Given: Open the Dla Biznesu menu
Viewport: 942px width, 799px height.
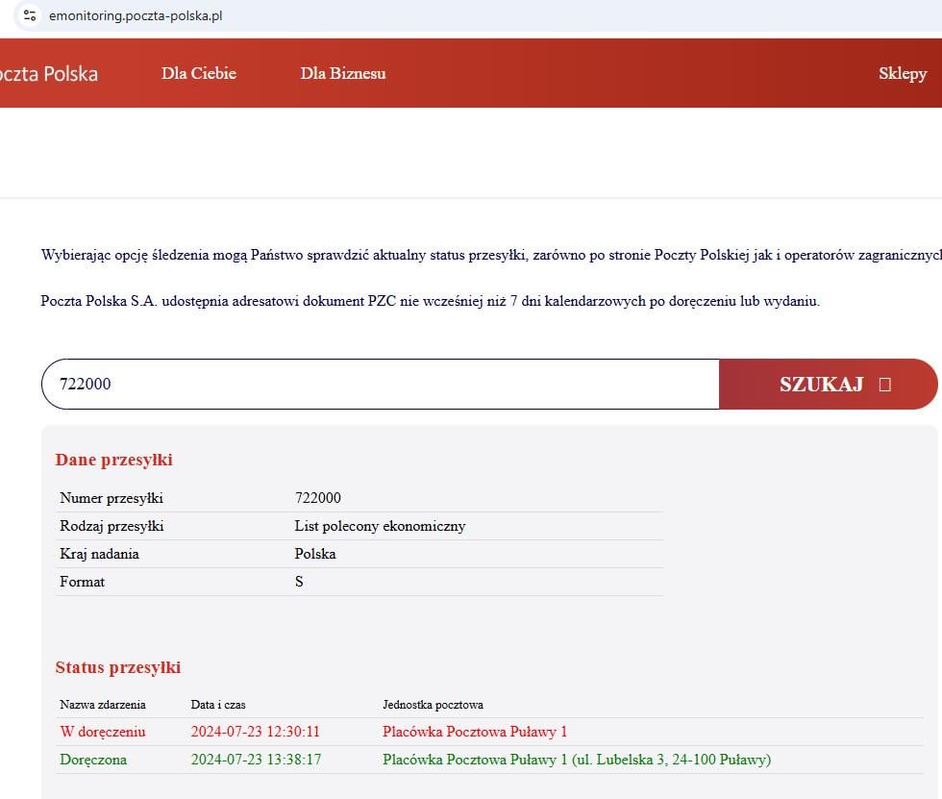Looking at the screenshot, I should (x=343, y=73).
